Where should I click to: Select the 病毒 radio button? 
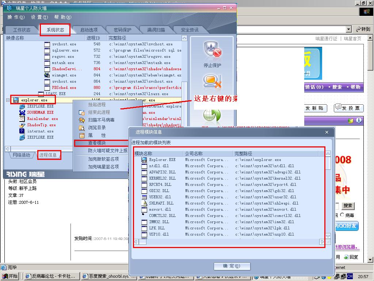pos(342,215)
